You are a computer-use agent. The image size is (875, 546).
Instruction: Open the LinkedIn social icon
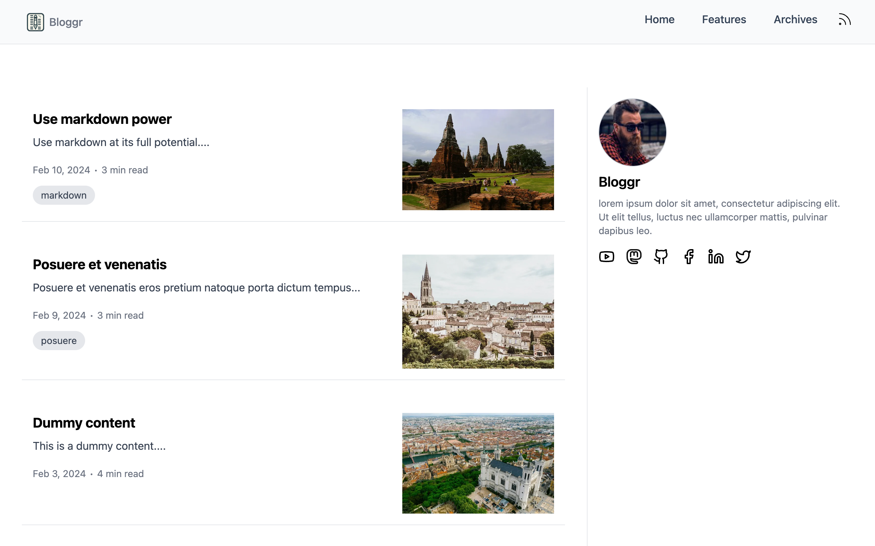[x=715, y=257]
